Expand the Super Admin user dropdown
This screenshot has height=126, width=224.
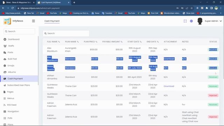(x=213, y=21)
